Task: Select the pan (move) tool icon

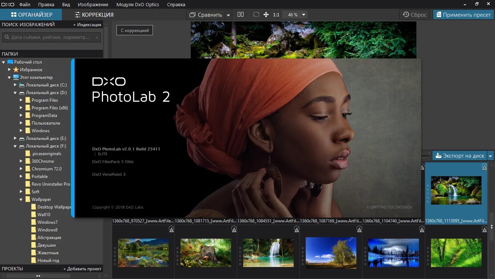Action: coord(266,15)
